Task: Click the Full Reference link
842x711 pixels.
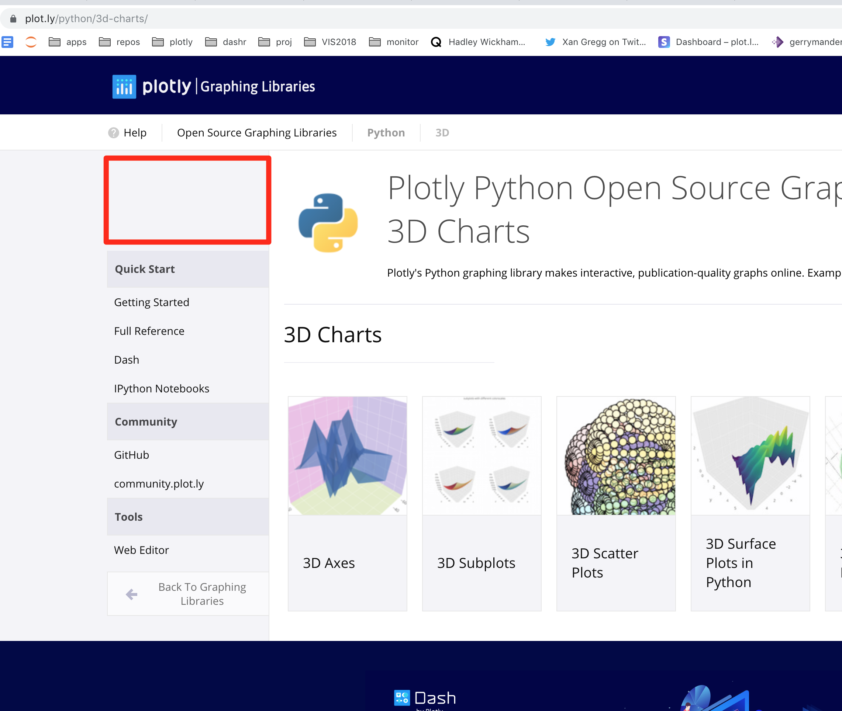Action: 149,331
